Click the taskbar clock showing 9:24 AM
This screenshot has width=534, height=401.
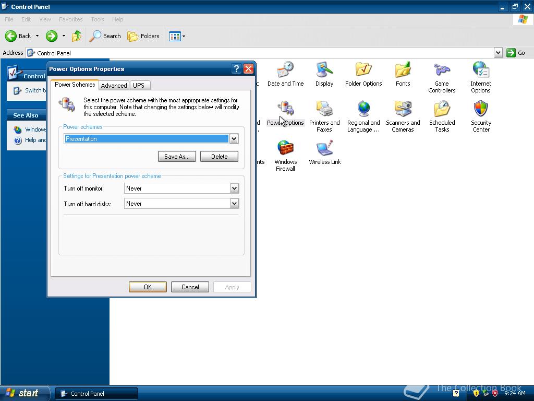pyautogui.click(x=515, y=393)
